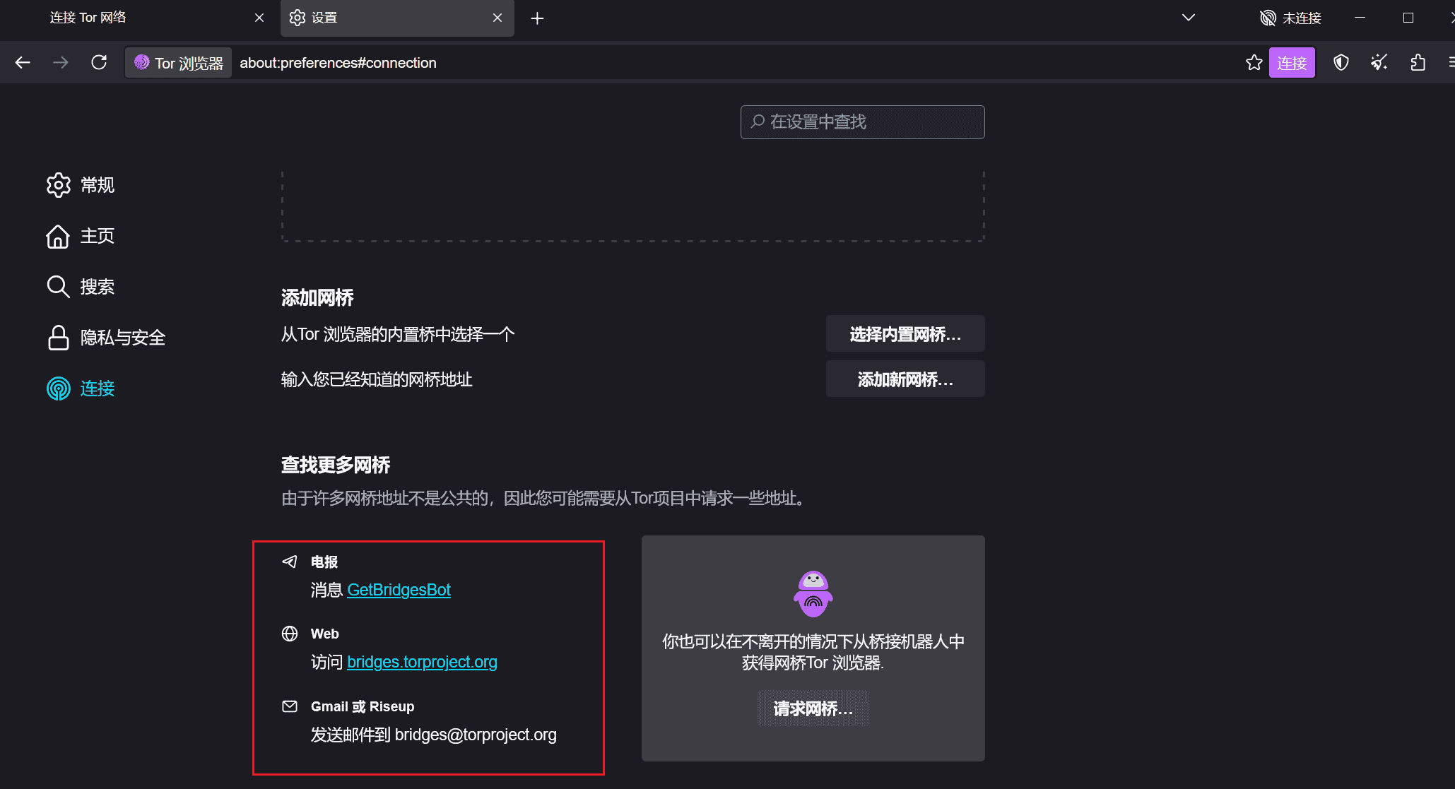Click the 输入您已经知道的网桥地址 text

click(x=377, y=379)
